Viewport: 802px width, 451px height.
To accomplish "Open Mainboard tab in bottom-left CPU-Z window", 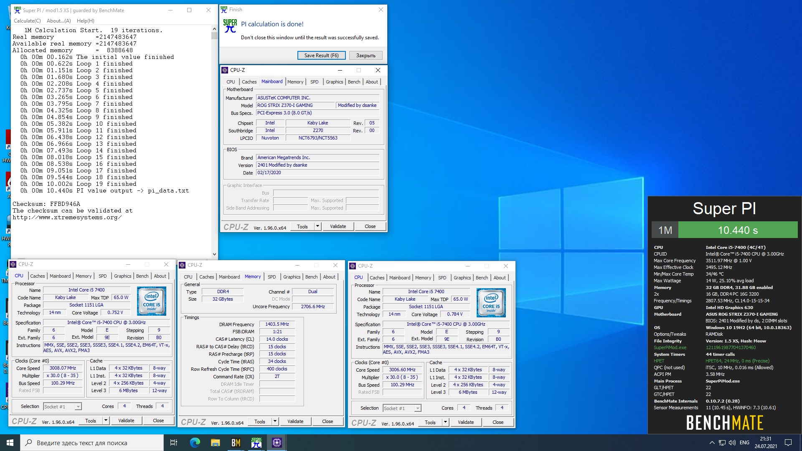I will tap(60, 276).
